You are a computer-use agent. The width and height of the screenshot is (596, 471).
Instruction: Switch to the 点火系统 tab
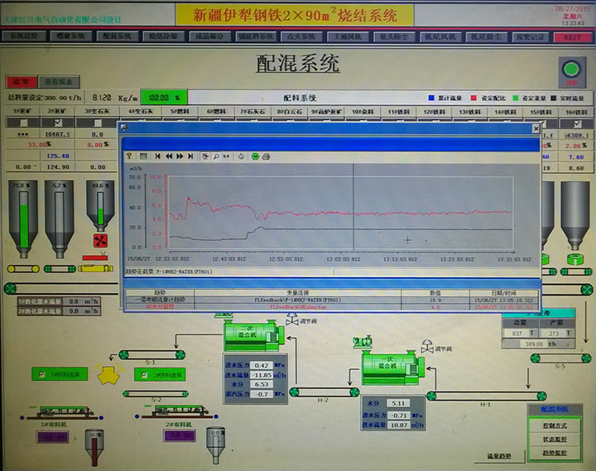(303, 36)
